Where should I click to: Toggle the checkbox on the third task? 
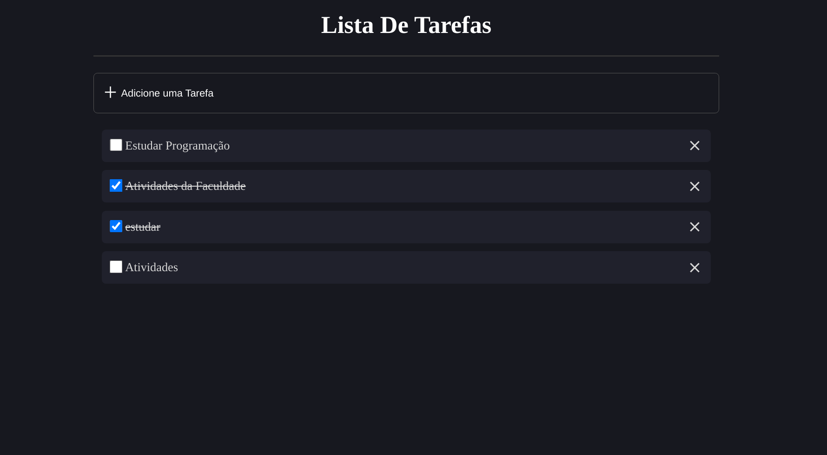pyautogui.click(x=115, y=226)
